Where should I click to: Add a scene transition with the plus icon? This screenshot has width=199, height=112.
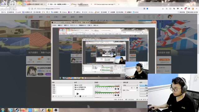[132, 88]
